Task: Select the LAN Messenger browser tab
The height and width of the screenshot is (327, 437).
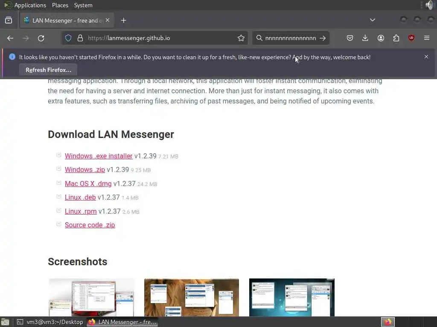Action: [67, 20]
